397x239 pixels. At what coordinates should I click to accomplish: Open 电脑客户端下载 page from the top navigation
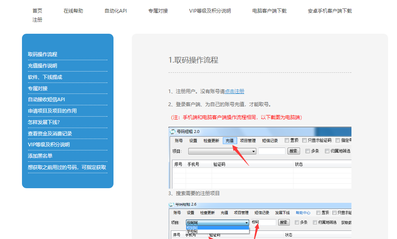(269, 11)
